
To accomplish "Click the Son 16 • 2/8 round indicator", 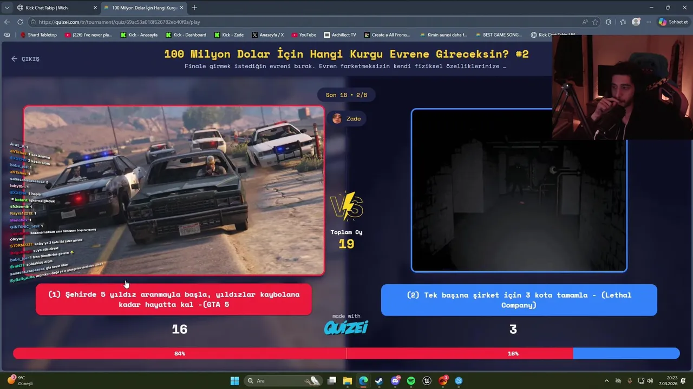I will click(x=346, y=95).
